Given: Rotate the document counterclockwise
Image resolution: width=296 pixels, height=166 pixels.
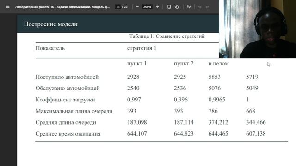Looking at the screenshot, I should coord(177,7).
